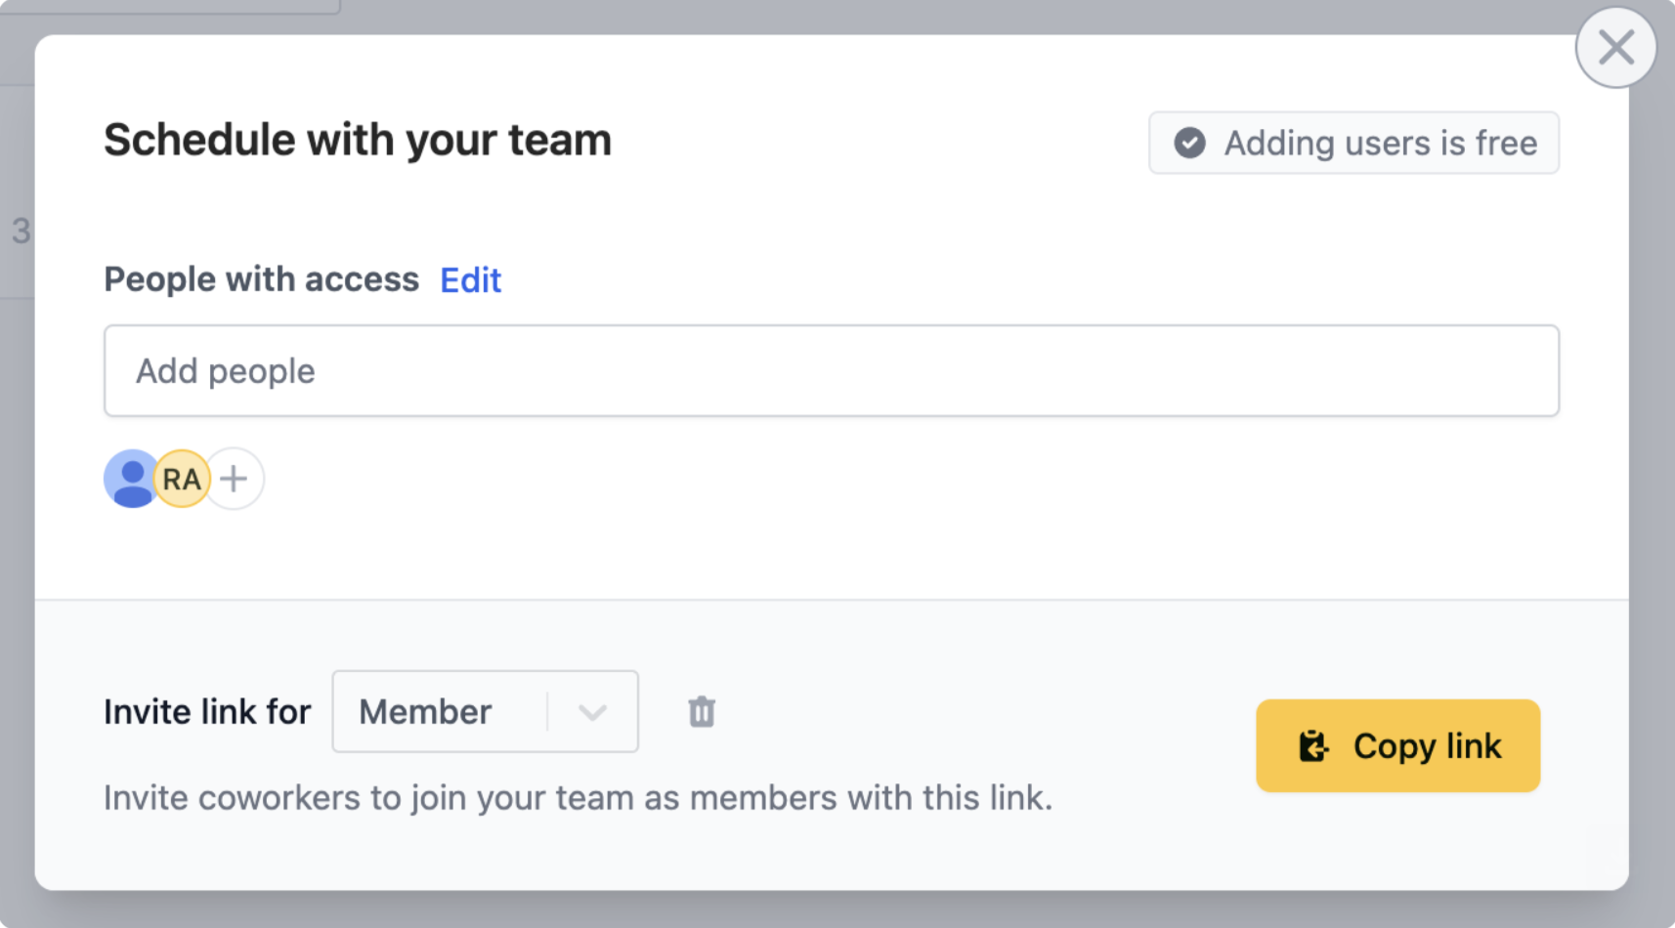
Task: Click the dimmed number 3 behind the dialog
Action: (21, 232)
